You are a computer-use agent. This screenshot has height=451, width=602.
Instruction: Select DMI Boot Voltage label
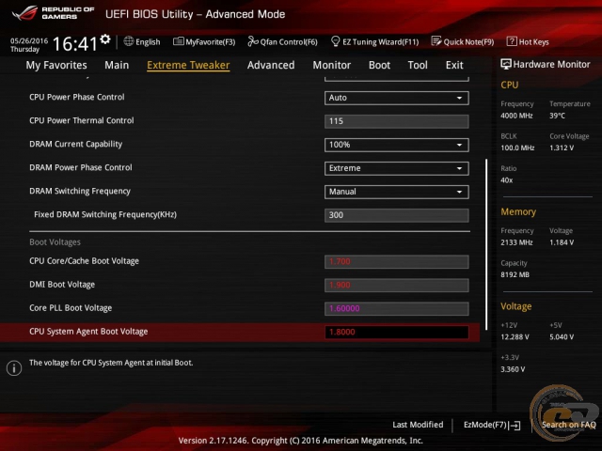tap(62, 285)
